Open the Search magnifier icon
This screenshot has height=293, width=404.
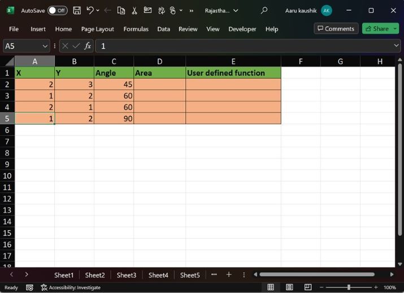(x=264, y=11)
